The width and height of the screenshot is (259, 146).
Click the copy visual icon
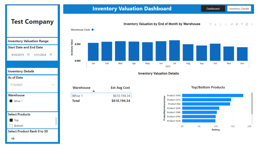click(x=237, y=24)
